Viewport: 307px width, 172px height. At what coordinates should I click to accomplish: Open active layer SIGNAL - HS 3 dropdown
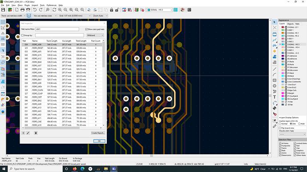pos(160,10)
